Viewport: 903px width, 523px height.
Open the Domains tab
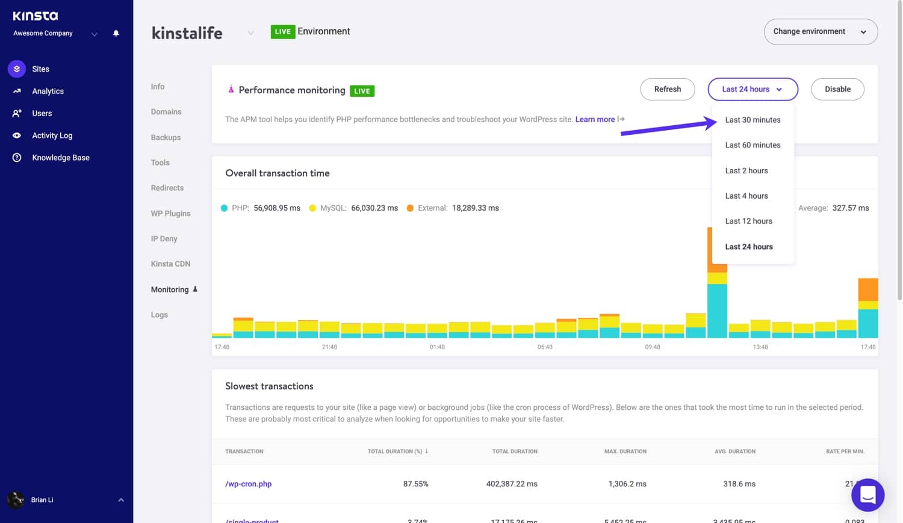(x=166, y=112)
